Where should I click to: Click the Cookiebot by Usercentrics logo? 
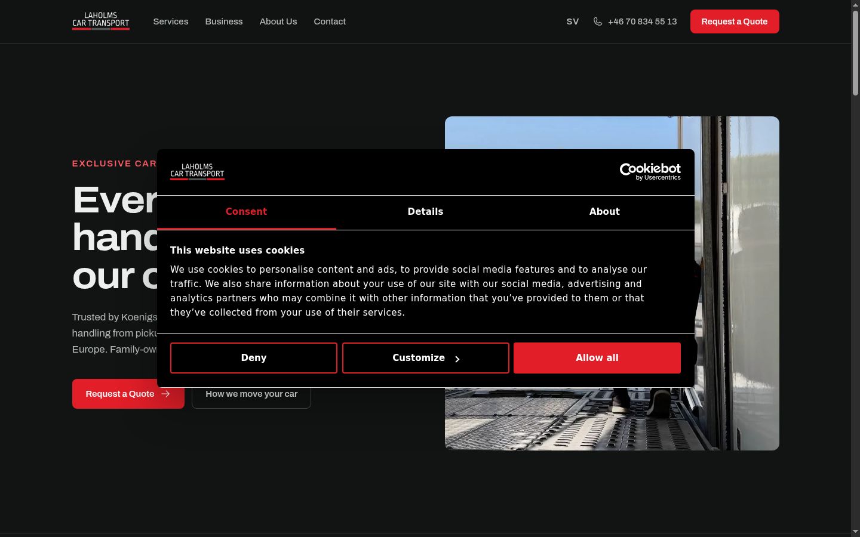click(650, 172)
